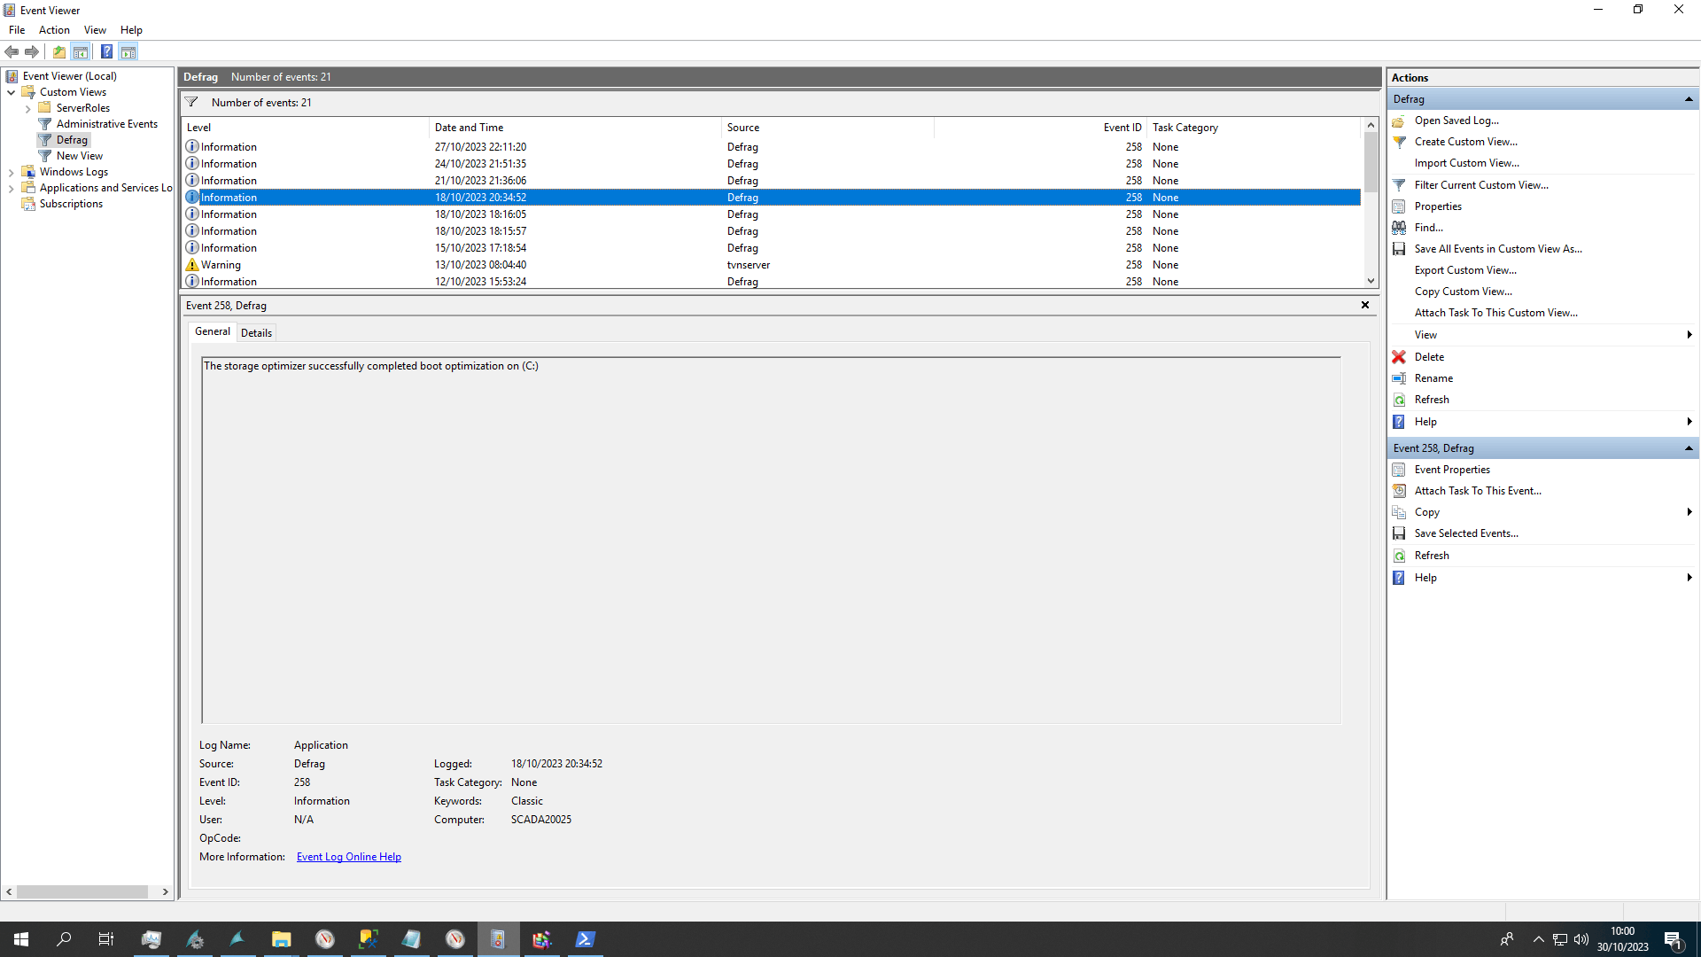
Task: Switch to the General tab
Action: (213, 331)
